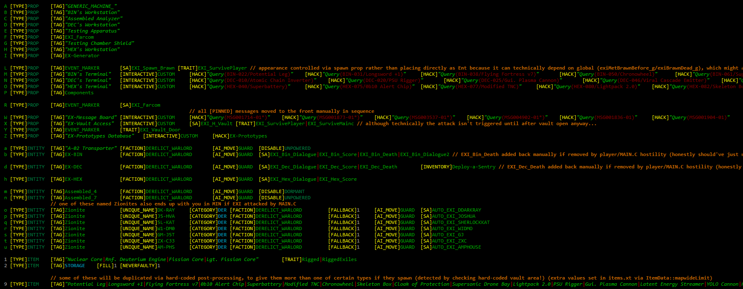
Task: Select "A-02 Transporter" entity tag
Action: pyautogui.click(x=91, y=148)
